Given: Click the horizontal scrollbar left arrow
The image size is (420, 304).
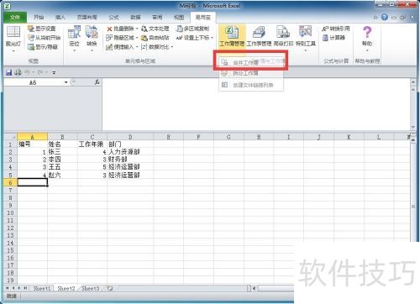Looking at the screenshot, I should click(x=254, y=288).
